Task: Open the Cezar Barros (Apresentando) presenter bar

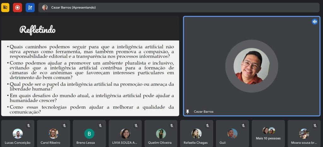Action: click(x=179, y=8)
